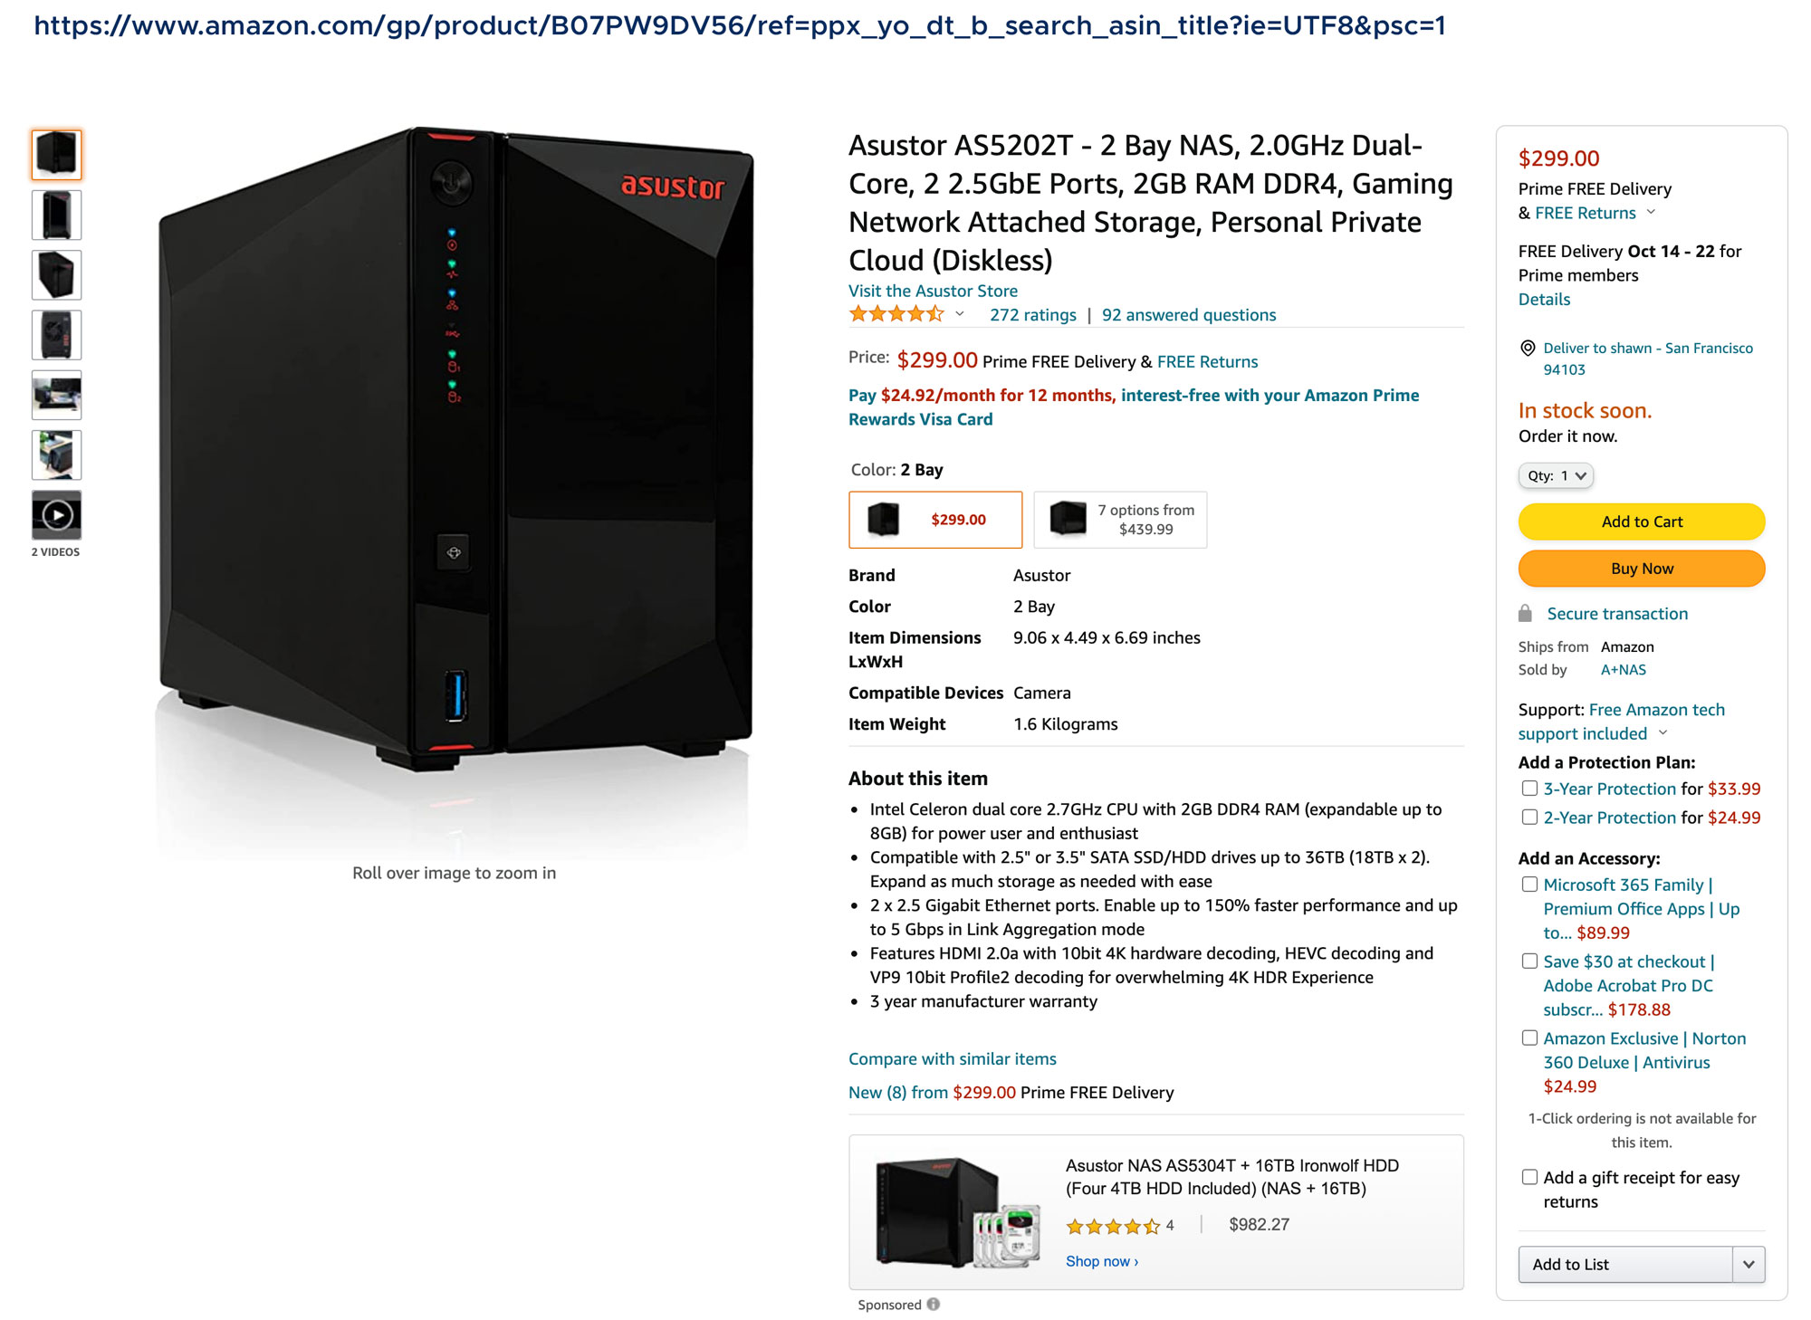
Task: Choose the 7 options from $439.99 variant
Action: pyautogui.click(x=1120, y=520)
